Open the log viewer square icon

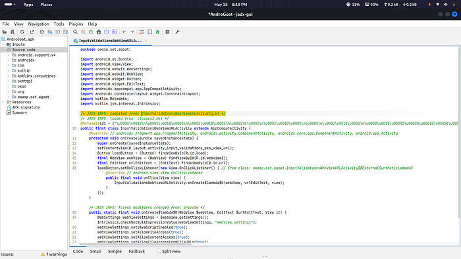point(167,32)
